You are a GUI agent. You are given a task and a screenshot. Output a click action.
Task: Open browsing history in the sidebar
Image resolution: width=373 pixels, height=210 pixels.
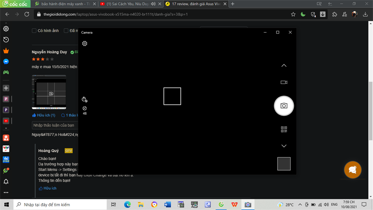(x=6, y=40)
